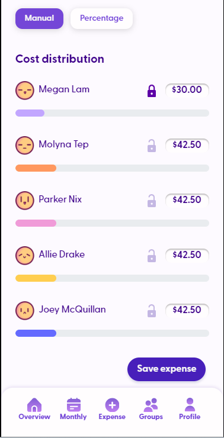The width and height of the screenshot is (224, 438).
Task: Lock Allie Drake's amount
Action: [x=152, y=256]
